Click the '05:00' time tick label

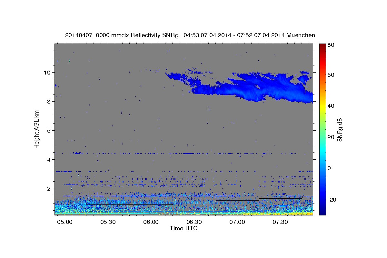pyautogui.click(x=65, y=222)
